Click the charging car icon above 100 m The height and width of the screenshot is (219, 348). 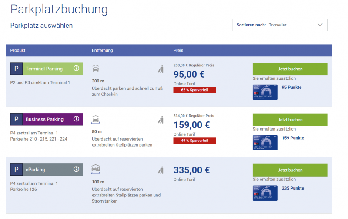96,169
